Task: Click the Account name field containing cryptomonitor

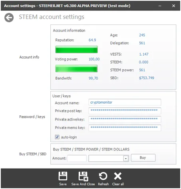Action: 125,103
